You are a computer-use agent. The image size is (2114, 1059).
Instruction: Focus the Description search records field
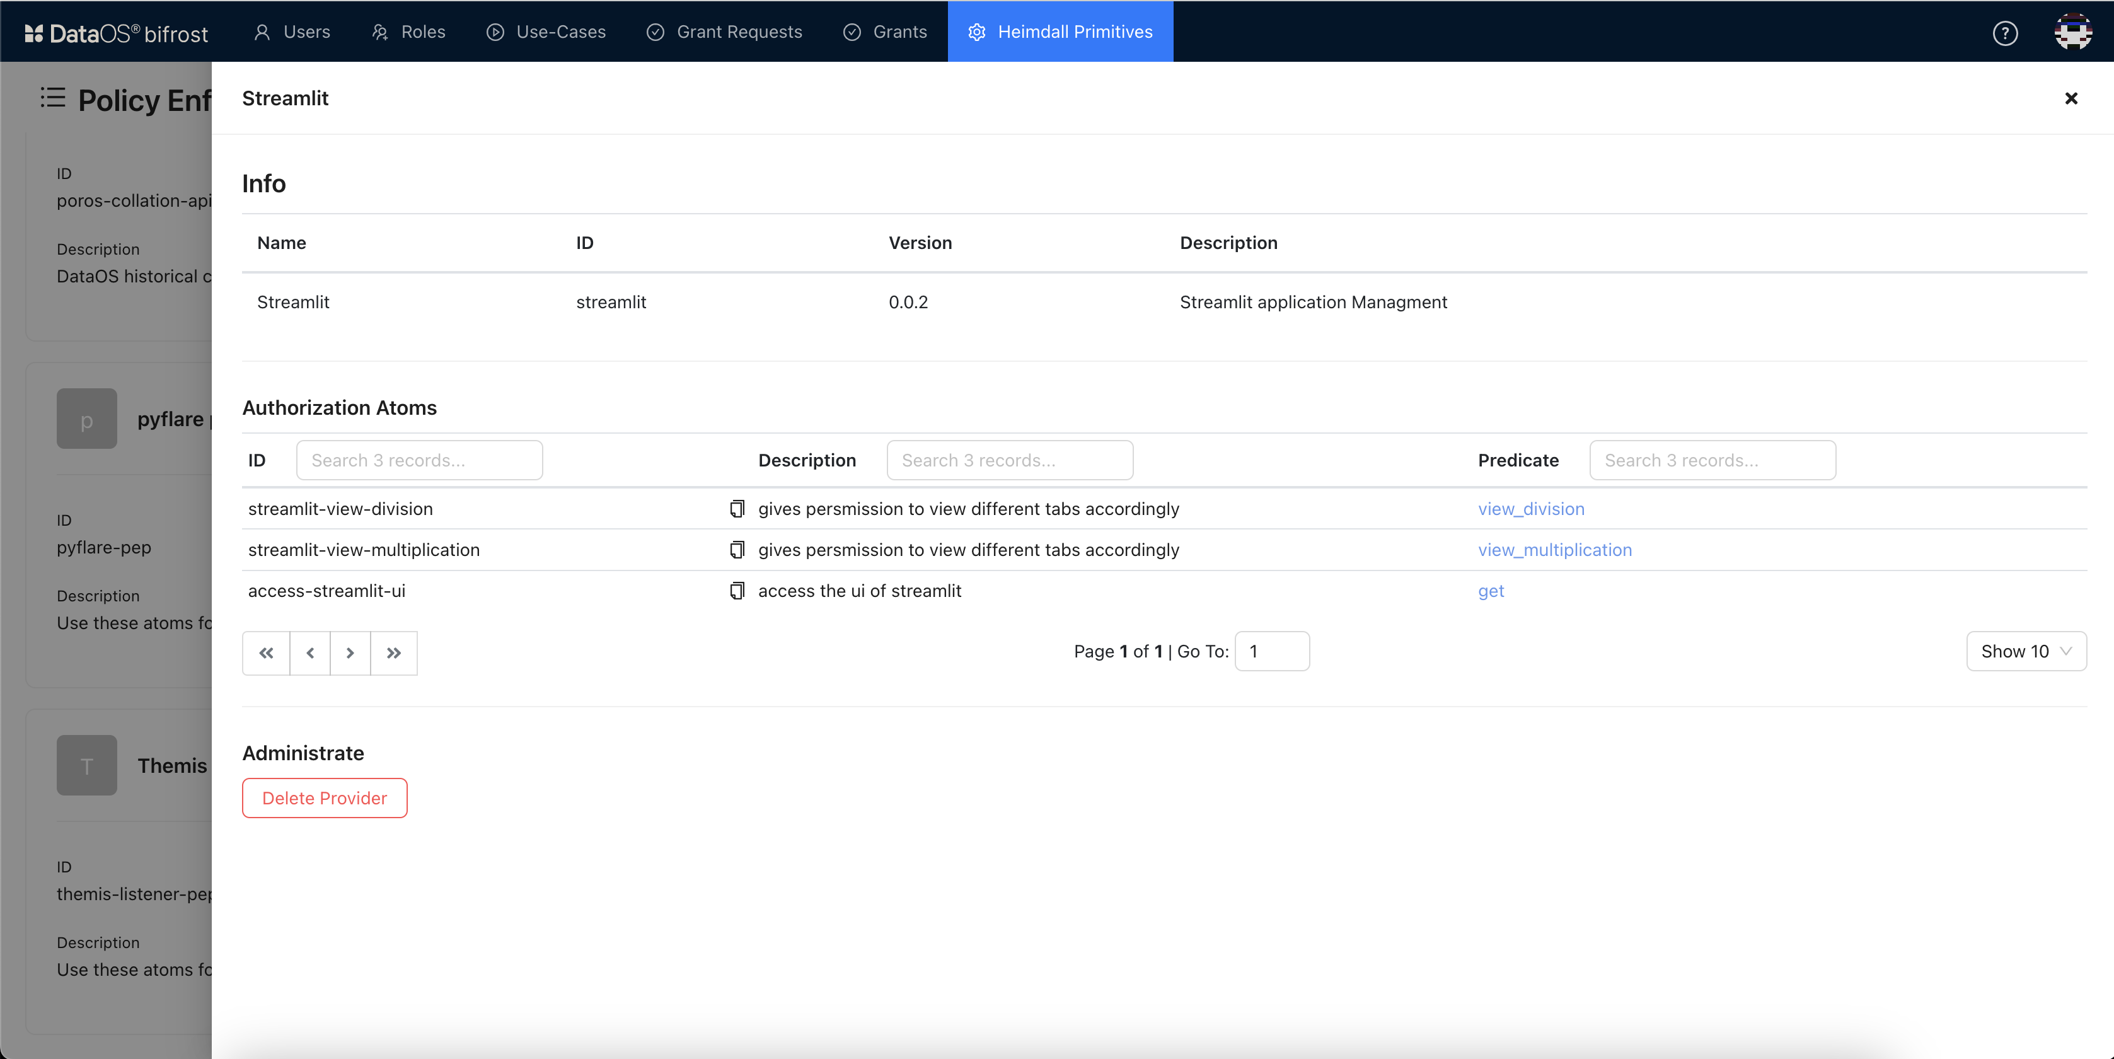point(1009,461)
